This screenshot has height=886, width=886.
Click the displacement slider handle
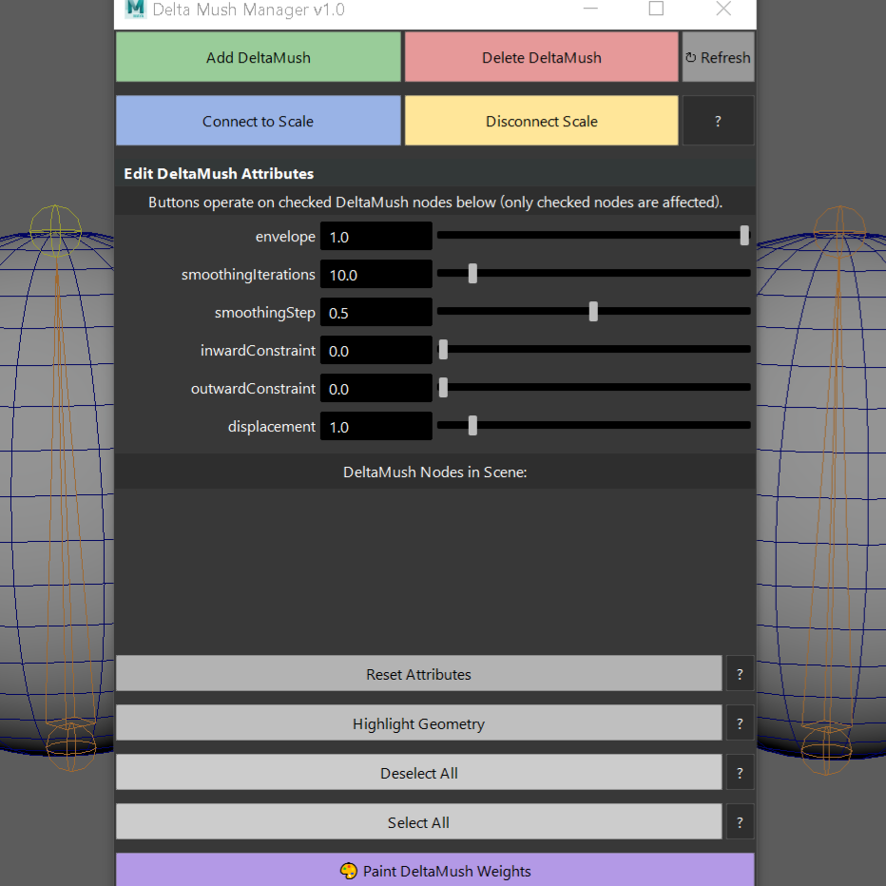[473, 425]
